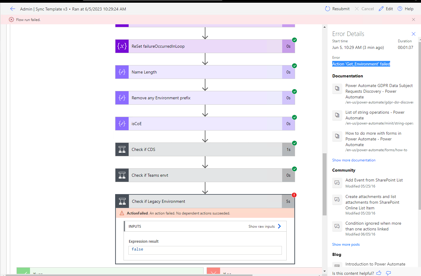Click the Resubmit refresh icon
The height and width of the screenshot is (276, 421).
327,9
